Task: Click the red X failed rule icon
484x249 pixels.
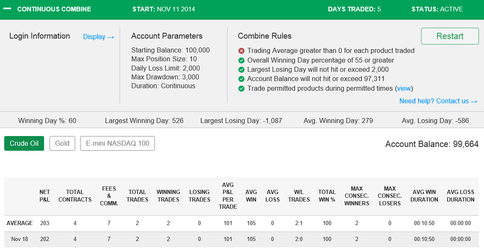Action: tap(241, 51)
